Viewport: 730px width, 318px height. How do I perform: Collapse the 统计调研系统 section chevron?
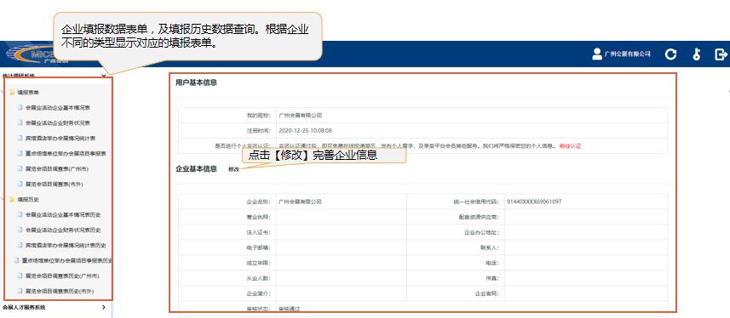(103, 76)
